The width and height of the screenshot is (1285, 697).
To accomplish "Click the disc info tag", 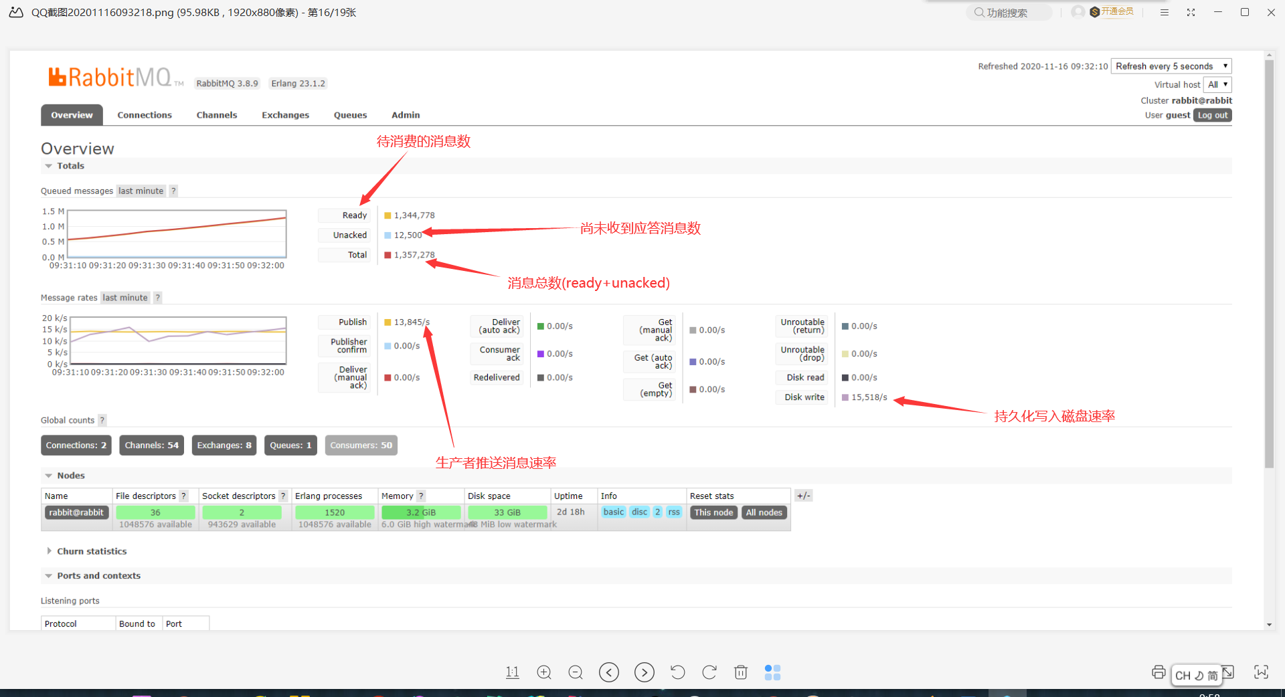I will (x=640, y=512).
